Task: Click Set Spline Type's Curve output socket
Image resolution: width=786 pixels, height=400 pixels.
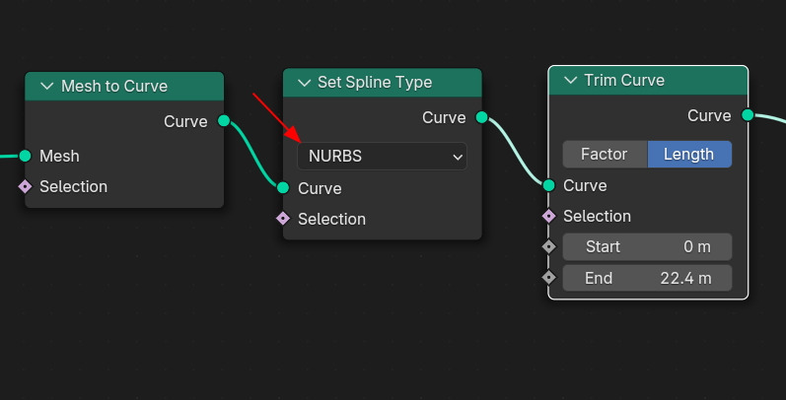Action: pos(481,117)
